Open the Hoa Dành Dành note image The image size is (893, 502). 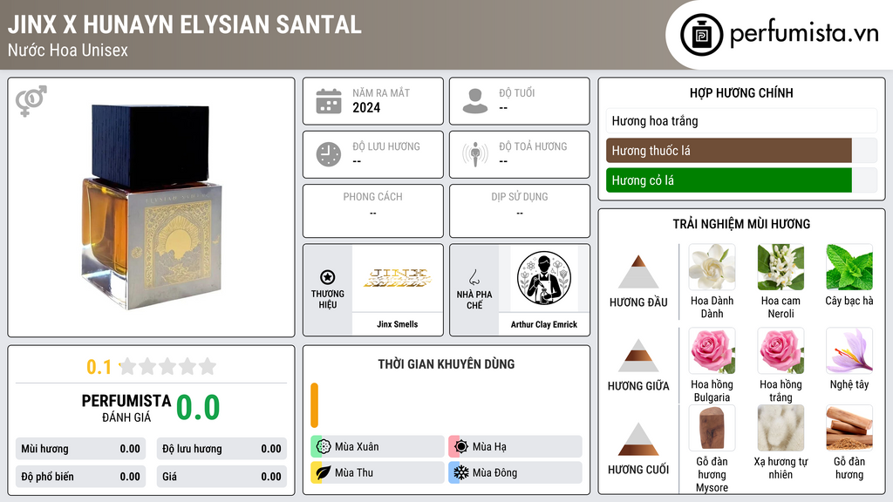point(712,268)
